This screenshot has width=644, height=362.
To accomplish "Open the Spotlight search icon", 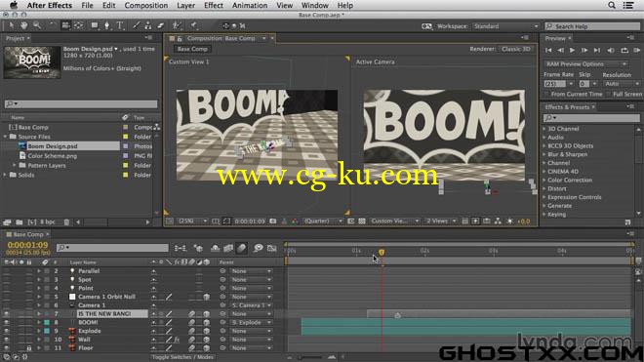I will (x=612, y=5).
